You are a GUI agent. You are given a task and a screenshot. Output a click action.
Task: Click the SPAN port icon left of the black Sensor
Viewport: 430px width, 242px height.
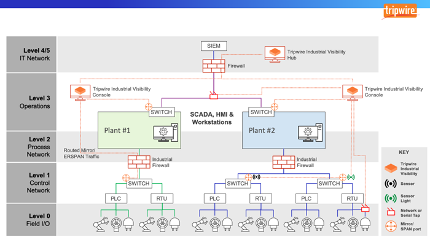(248, 178)
